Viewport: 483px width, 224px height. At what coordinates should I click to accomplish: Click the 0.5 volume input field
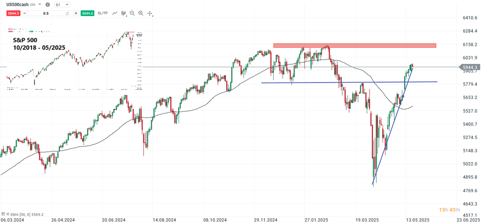tap(45, 13)
